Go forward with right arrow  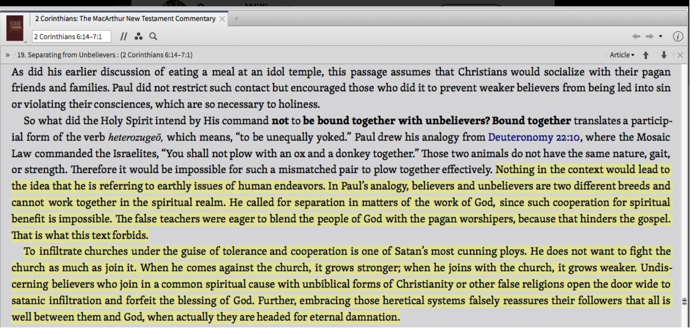pos(650,36)
